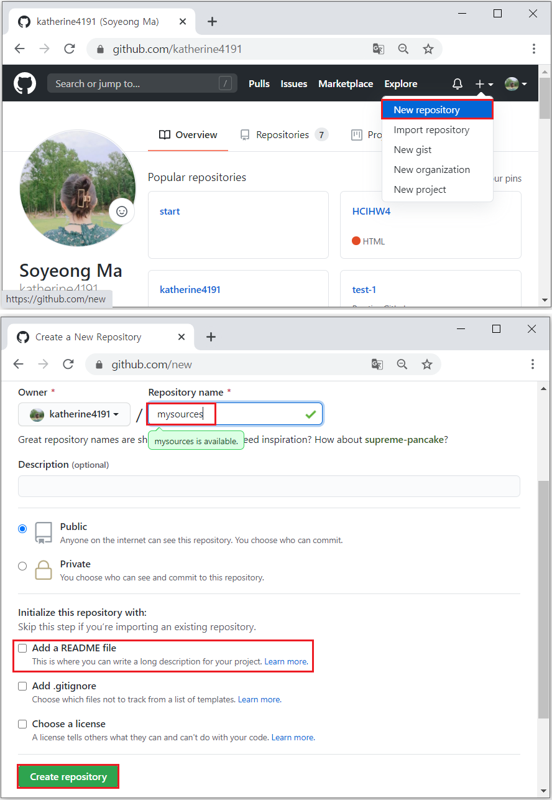Image resolution: width=552 pixels, height=800 pixels.
Task: Expand the Owner katherine4191 dropdown
Action: pyautogui.click(x=74, y=414)
